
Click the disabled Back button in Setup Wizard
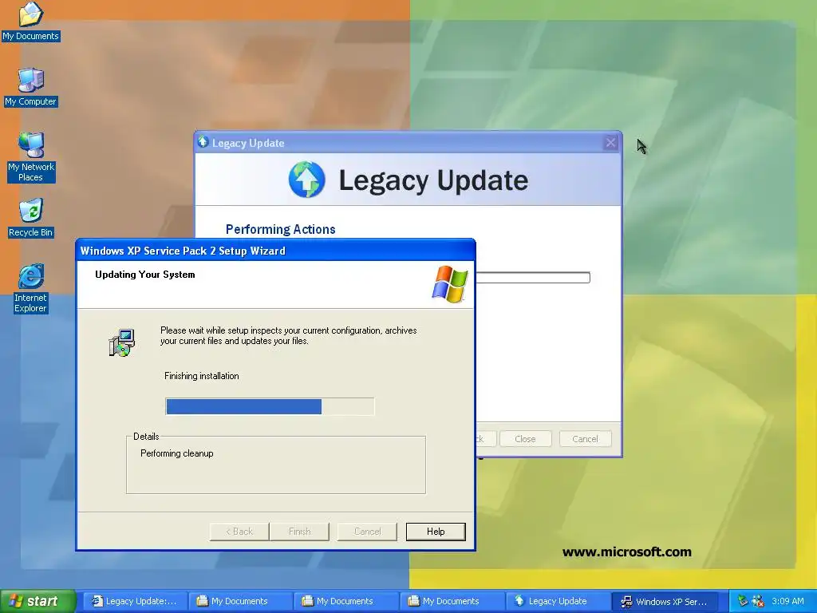(x=239, y=532)
